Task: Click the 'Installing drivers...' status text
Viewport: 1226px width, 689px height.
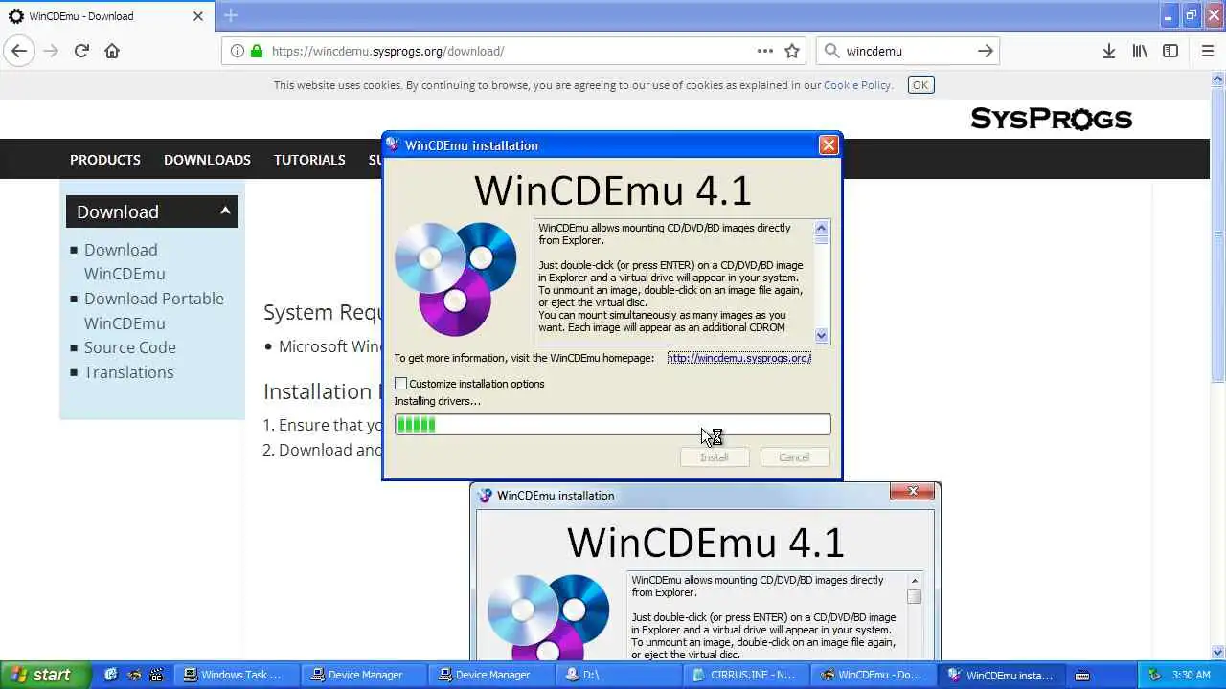Action: (x=438, y=401)
